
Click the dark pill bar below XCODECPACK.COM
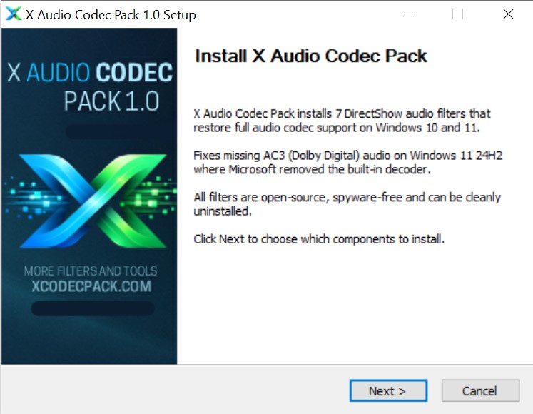pyautogui.click(x=93, y=308)
